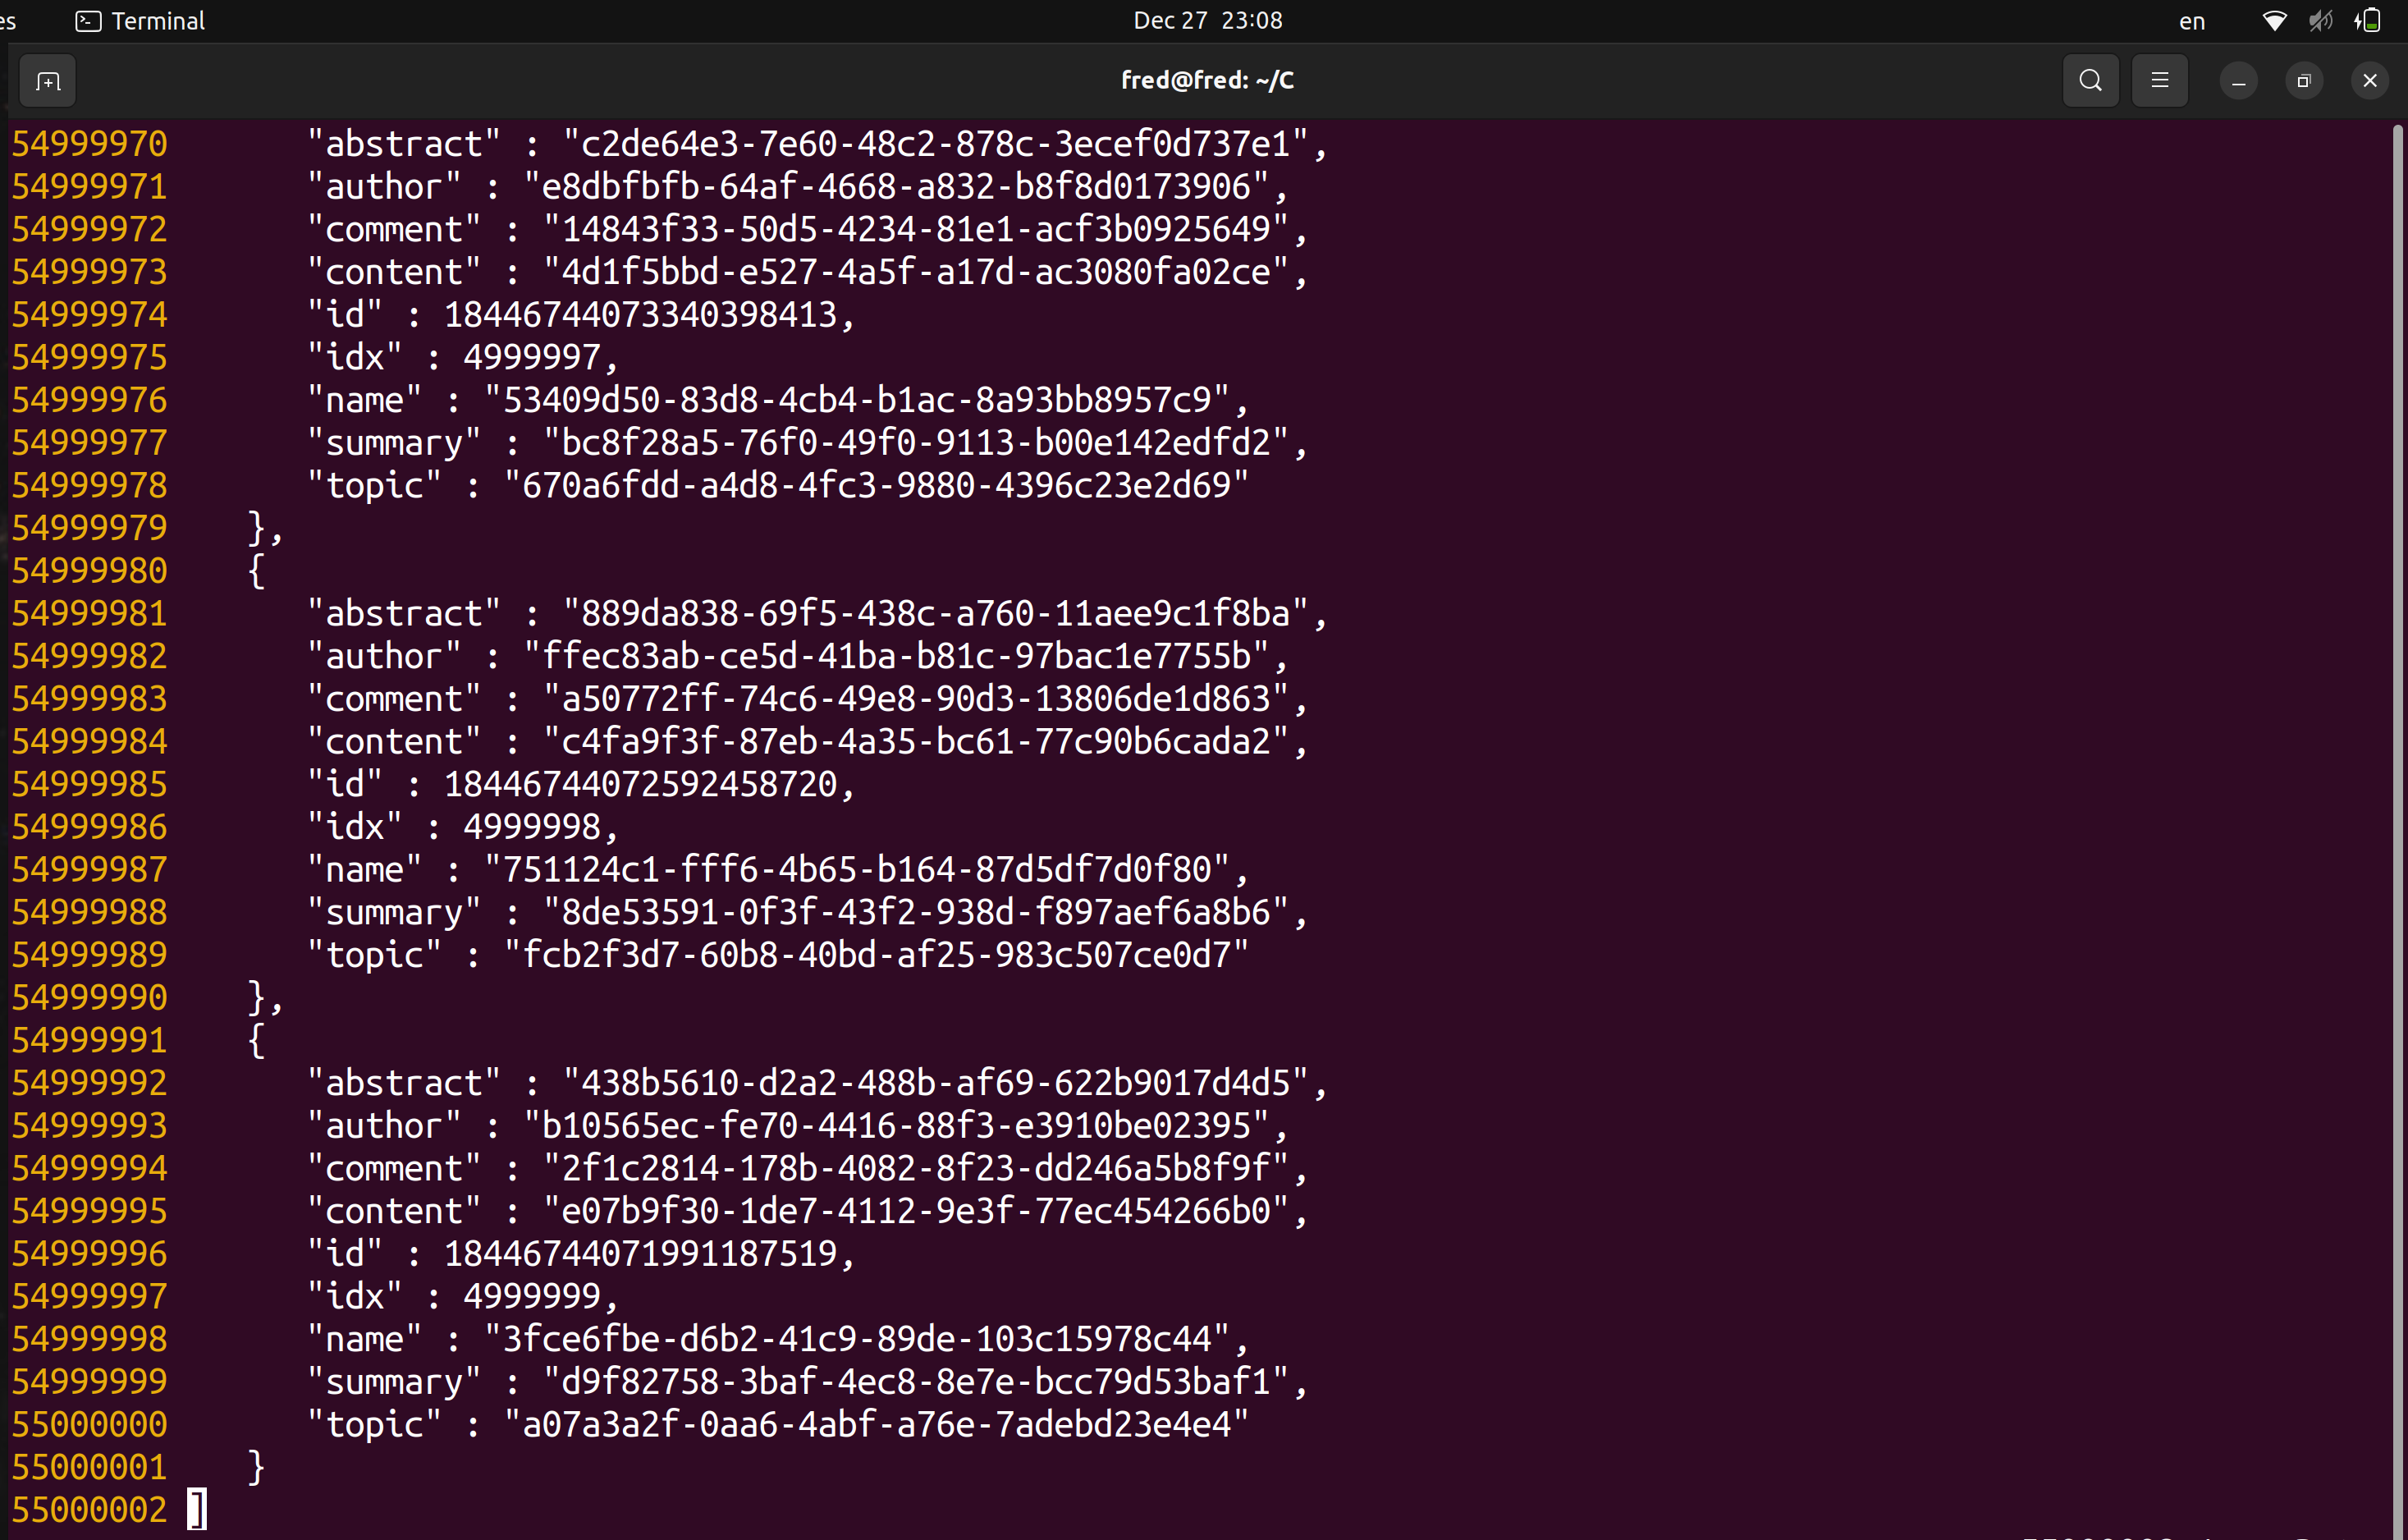Open the Wi-Fi network indicator
The height and width of the screenshot is (1540, 2408).
[x=2274, y=21]
